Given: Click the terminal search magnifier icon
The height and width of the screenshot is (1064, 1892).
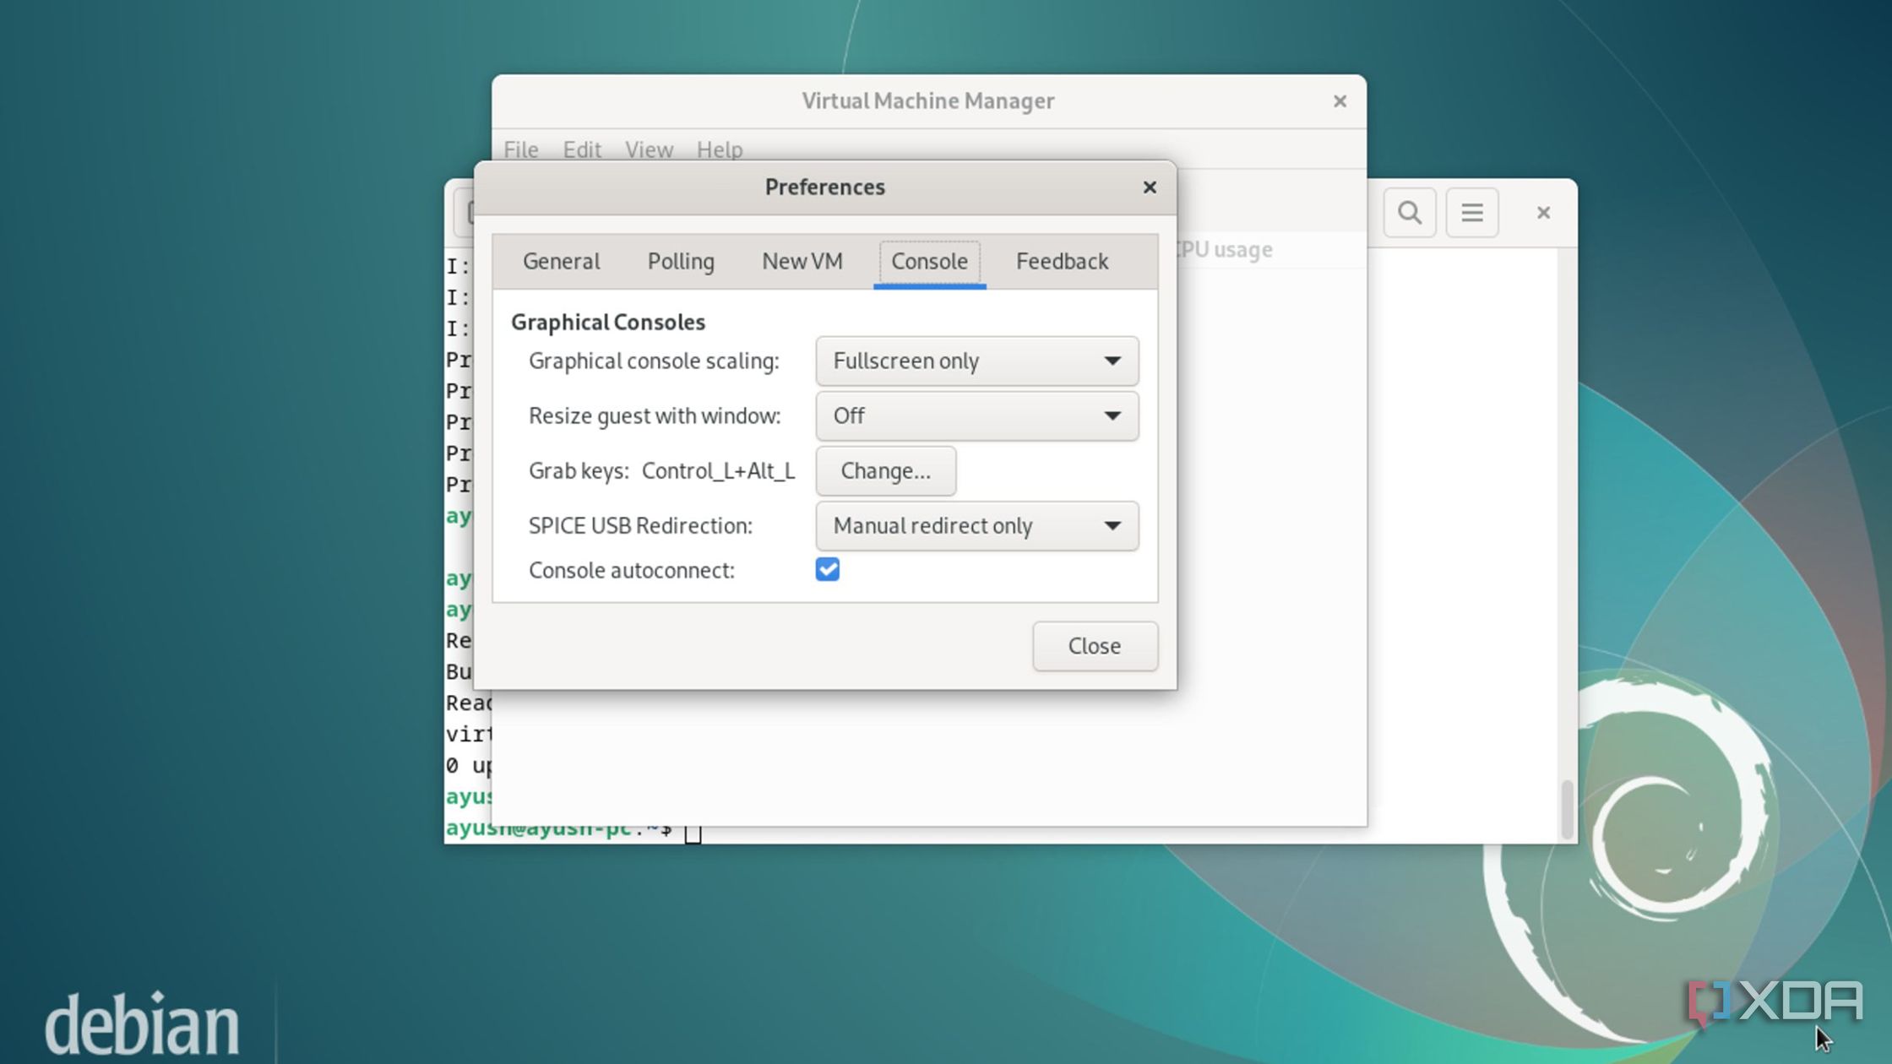Looking at the screenshot, I should pos(1409,213).
